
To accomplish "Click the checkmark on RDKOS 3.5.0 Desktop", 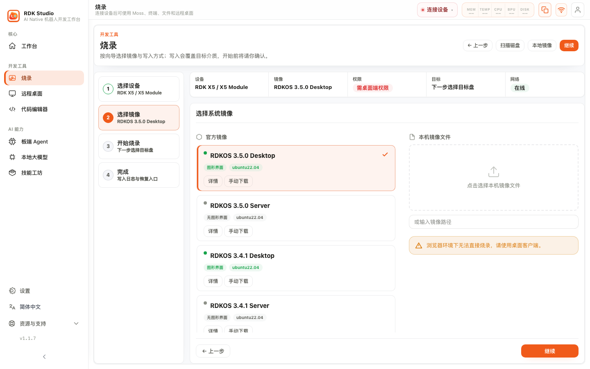I will click(x=385, y=155).
